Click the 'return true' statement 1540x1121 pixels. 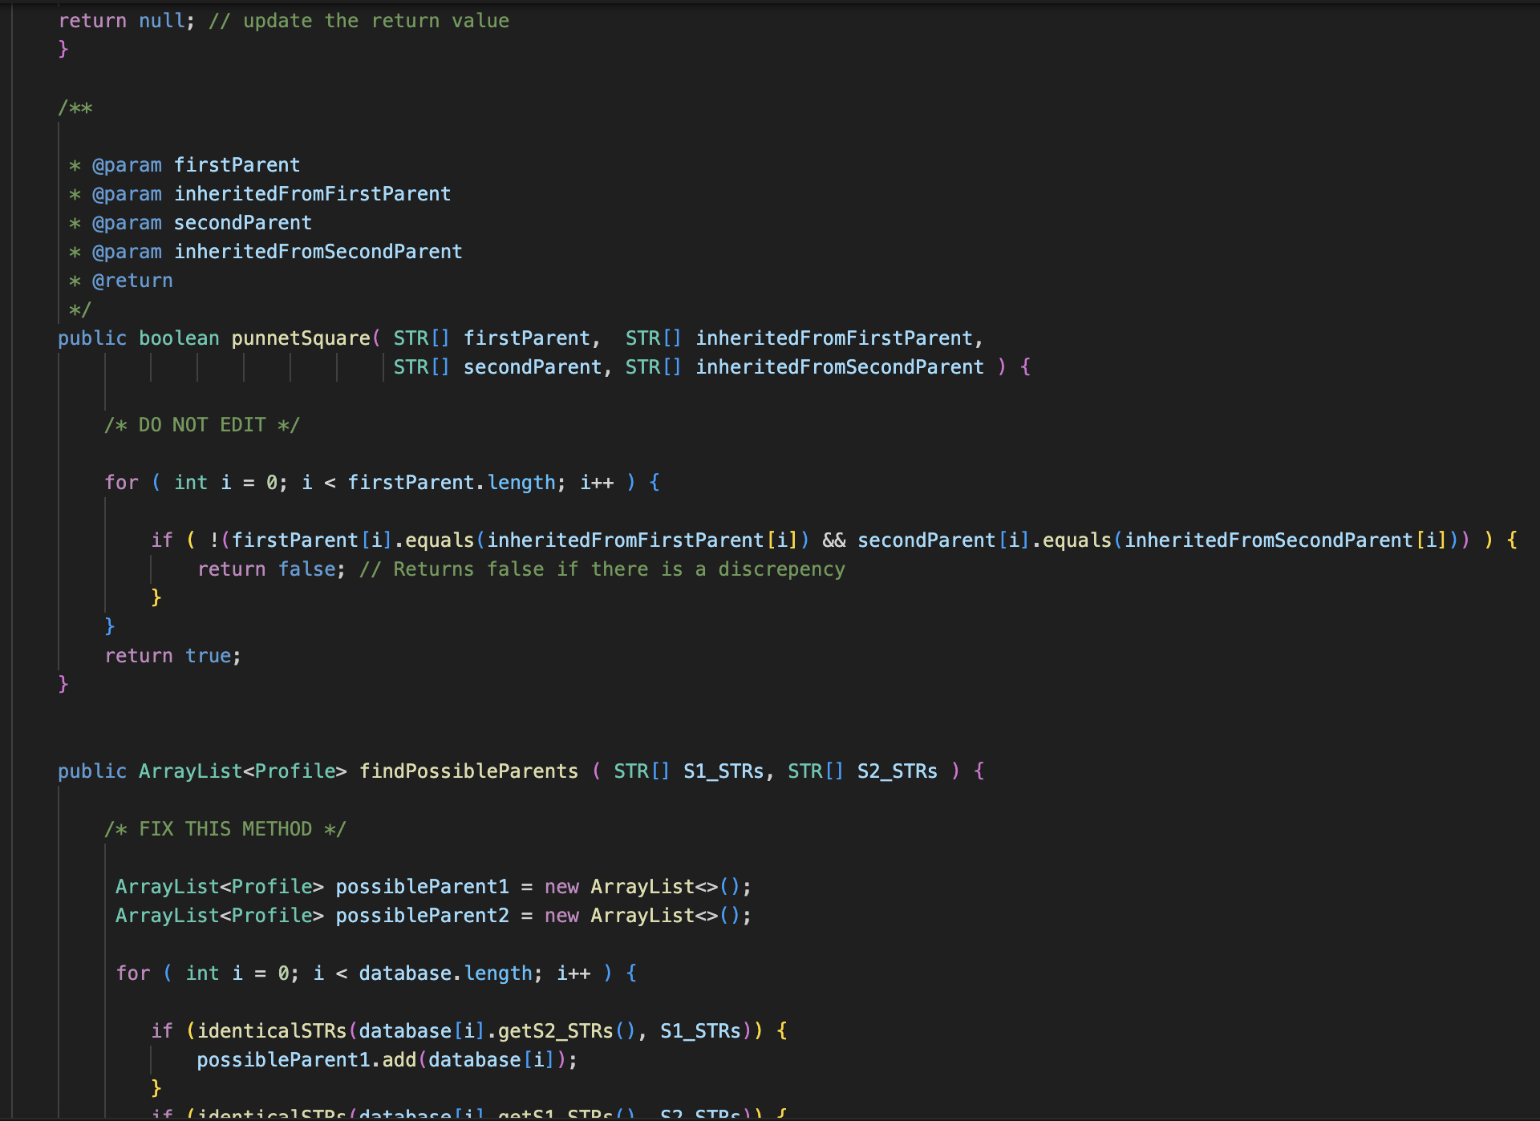[x=172, y=656]
